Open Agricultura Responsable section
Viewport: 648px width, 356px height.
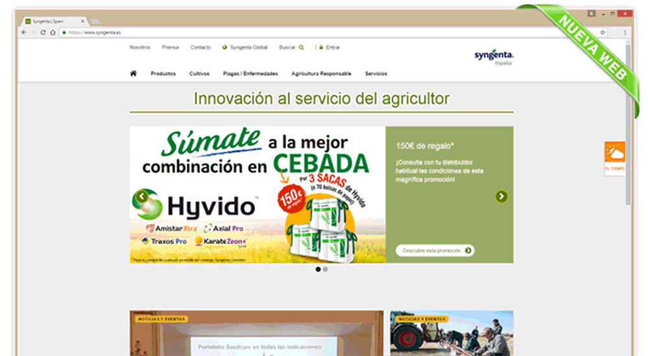tap(321, 74)
